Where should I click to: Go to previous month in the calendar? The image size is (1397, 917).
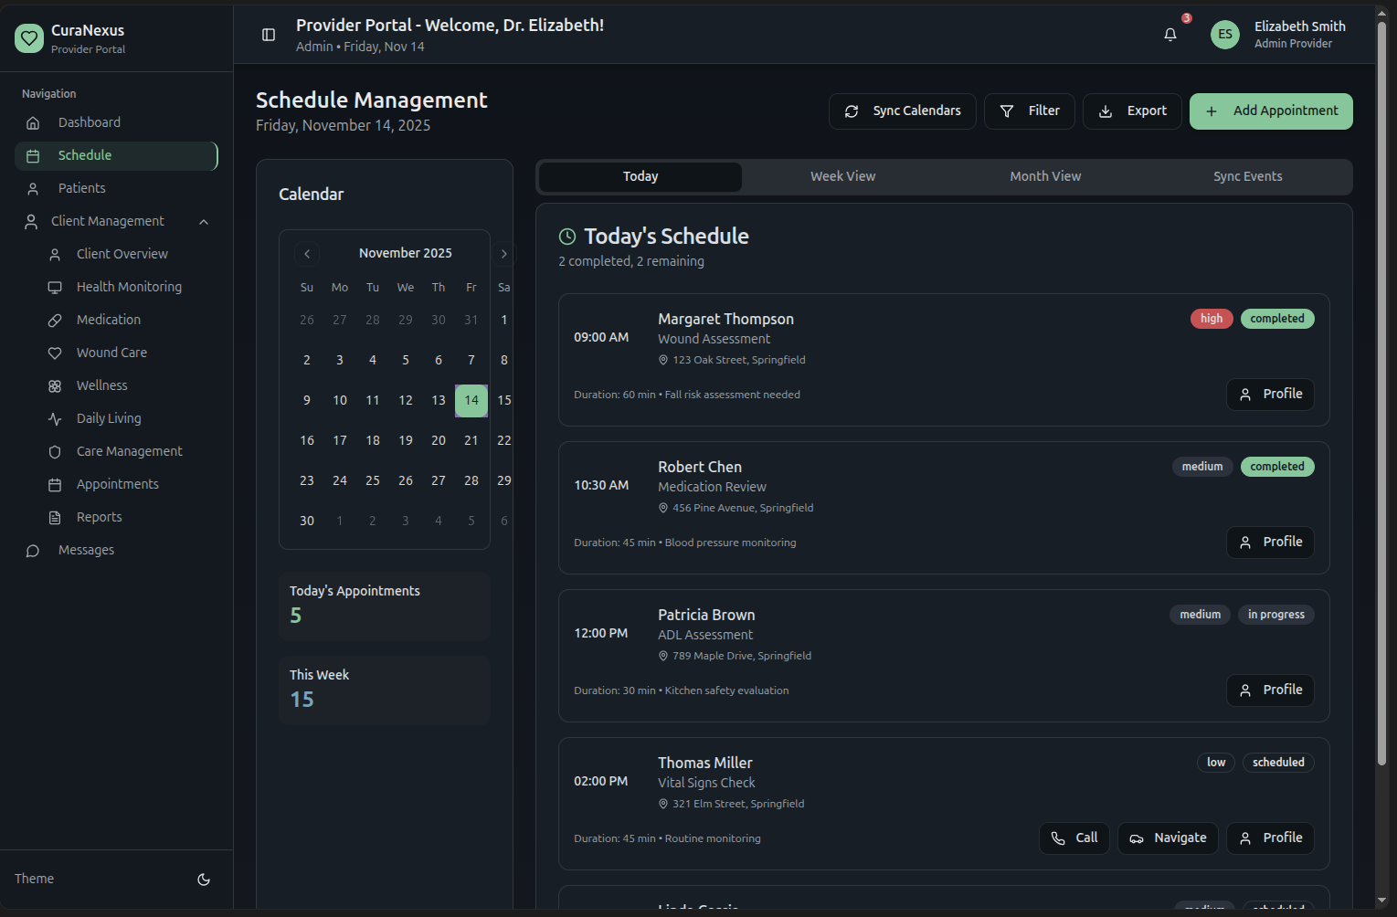[307, 253]
